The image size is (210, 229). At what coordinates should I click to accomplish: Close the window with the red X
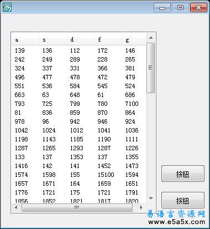(198, 8)
